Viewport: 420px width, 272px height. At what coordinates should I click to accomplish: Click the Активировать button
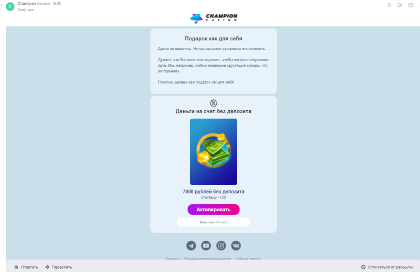tap(213, 210)
